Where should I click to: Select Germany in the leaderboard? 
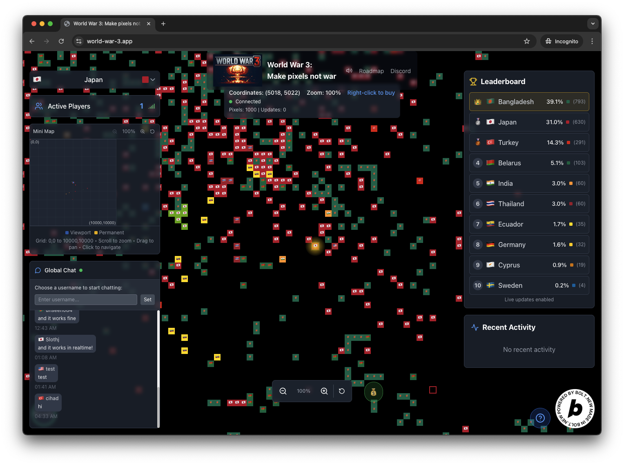(x=529, y=245)
